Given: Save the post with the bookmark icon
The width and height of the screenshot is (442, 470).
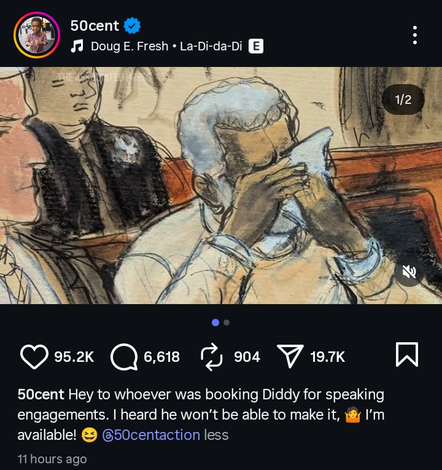Looking at the screenshot, I should (406, 355).
